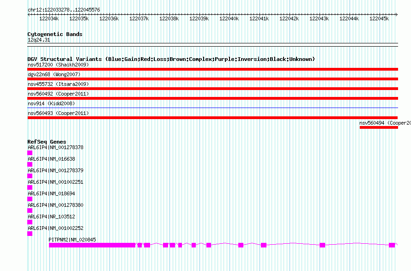Viewport: 411px width, 271px height.
Task: Click the ARL6IP4|NR_103512 label
Action: (51, 217)
